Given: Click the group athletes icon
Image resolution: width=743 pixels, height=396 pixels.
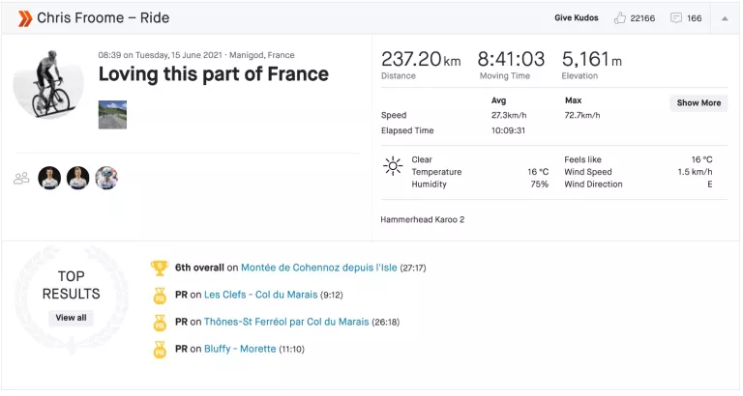Looking at the screenshot, I should pyautogui.click(x=21, y=178).
